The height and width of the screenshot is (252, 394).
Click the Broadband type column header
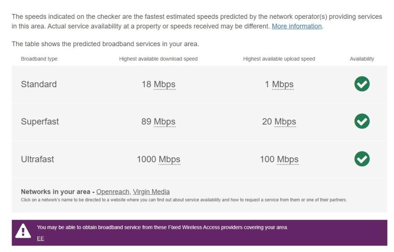click(x=39, y=59)
